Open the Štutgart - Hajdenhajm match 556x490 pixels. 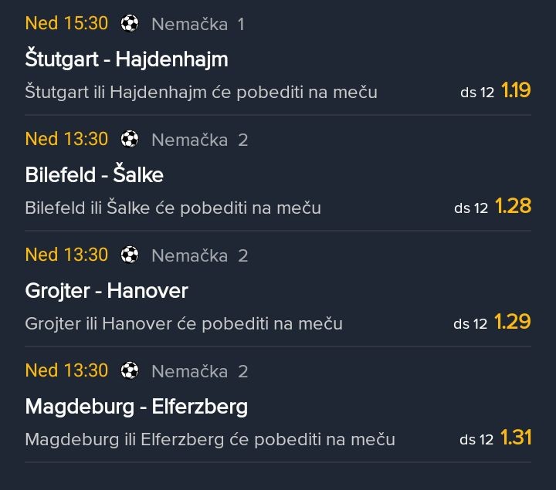[126, 59]
